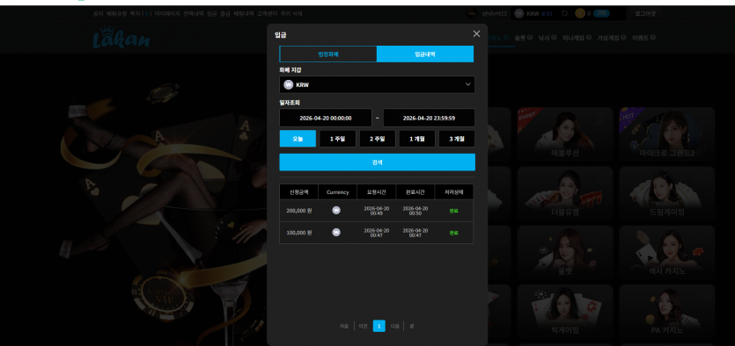
Task: Click the 로그아웃 button in header
Action: click(x=645, y=13)
